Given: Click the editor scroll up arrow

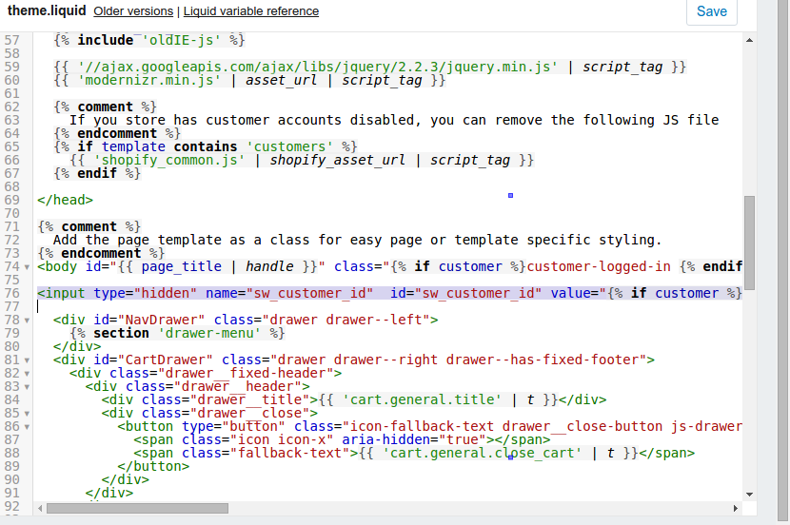Looking at the screenshot, I should pyautogui.click(x=749, y=40).
